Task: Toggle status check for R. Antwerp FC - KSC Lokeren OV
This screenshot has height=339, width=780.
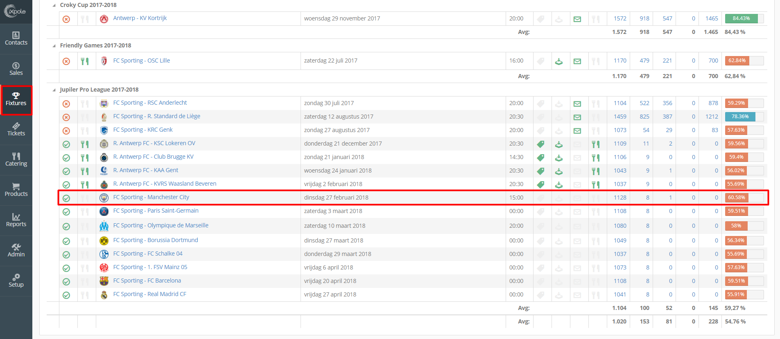Action: (66, 144)
